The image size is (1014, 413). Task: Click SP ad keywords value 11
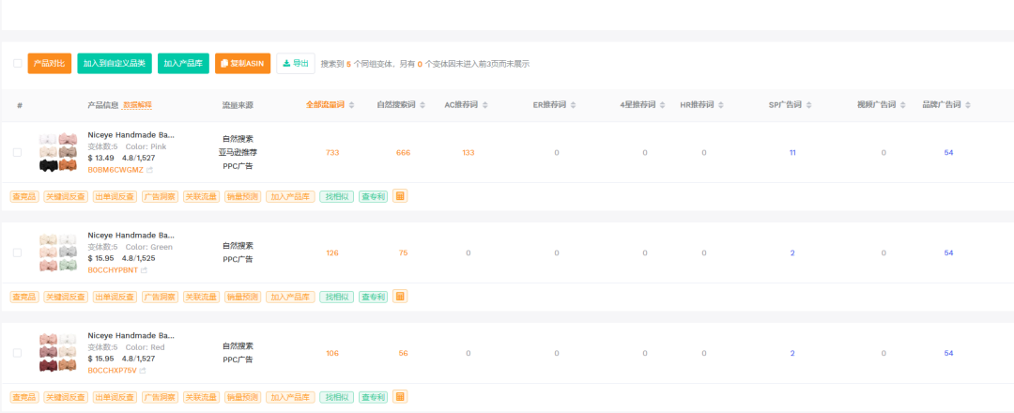pos(792,153)
